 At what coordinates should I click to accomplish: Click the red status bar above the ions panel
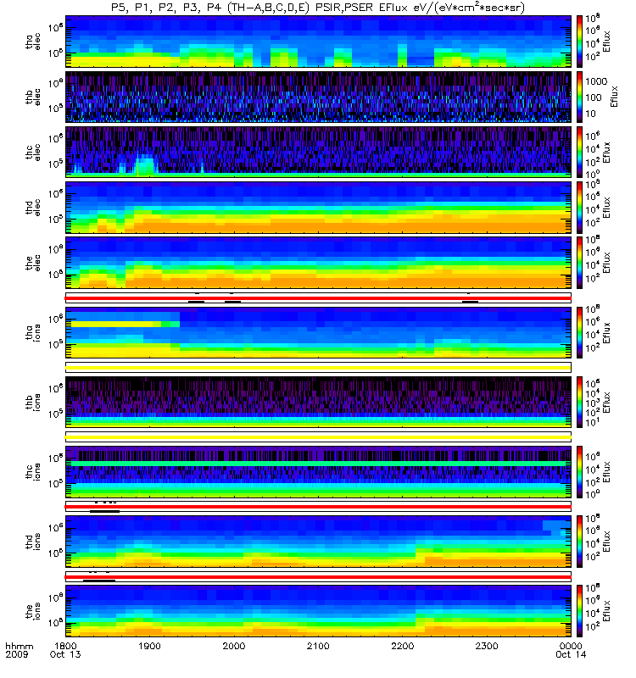pos(318,577)
